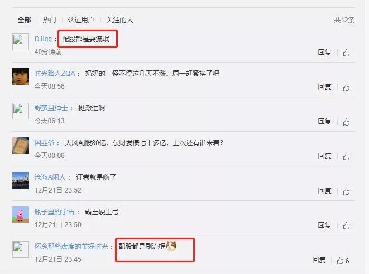This screenshot has width=369, height=274.
Task: Reply to DJlgg's comment
Action: 324,52
